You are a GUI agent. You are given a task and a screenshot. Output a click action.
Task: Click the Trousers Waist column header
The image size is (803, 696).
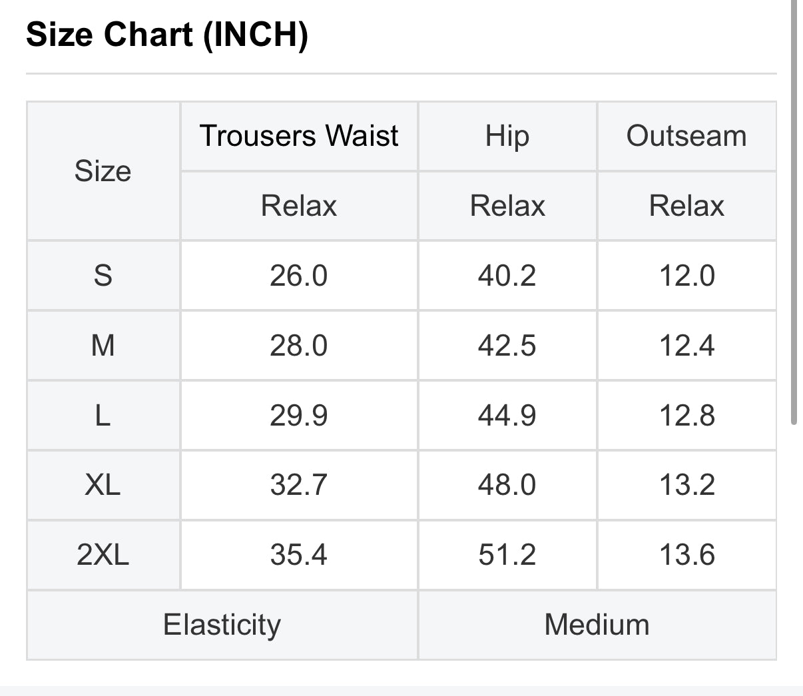coord(299,137)
